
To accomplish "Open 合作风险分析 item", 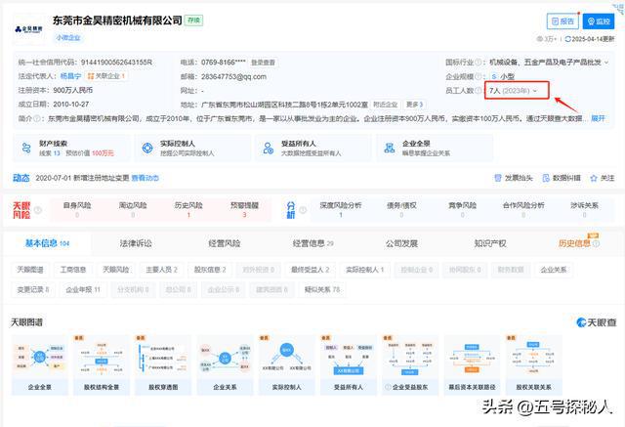I will pos(523,210).
